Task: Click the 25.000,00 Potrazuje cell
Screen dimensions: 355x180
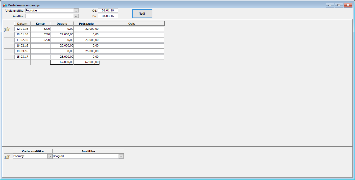Action: (x=86, y=51)
